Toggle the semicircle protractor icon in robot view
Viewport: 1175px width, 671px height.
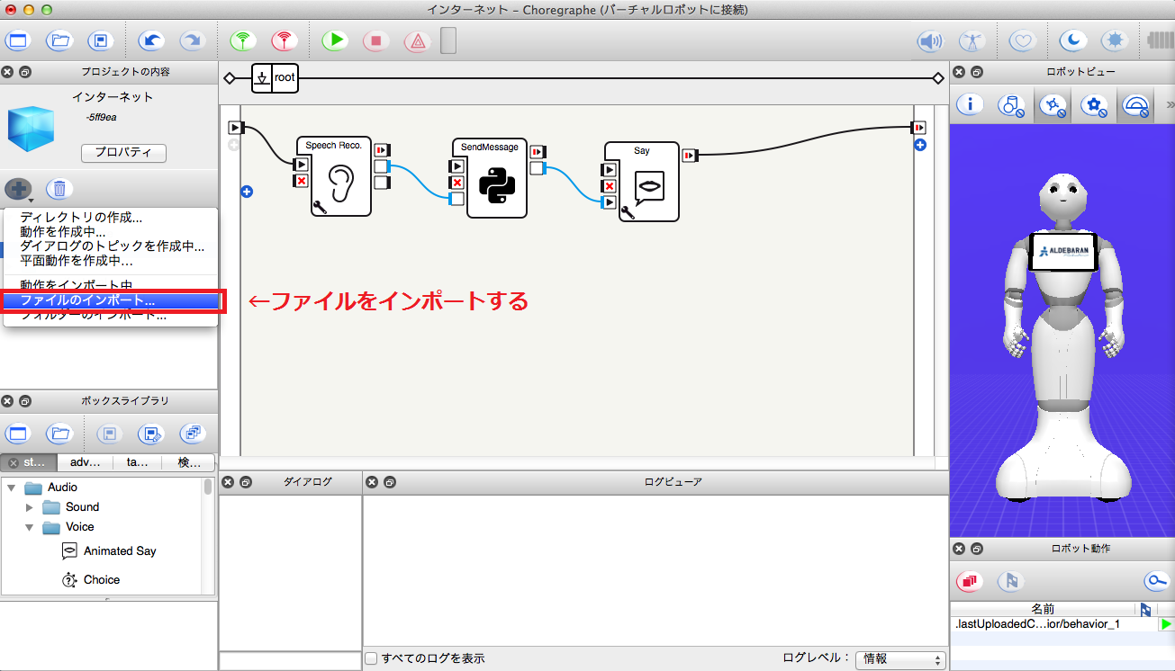[1137, 106]
